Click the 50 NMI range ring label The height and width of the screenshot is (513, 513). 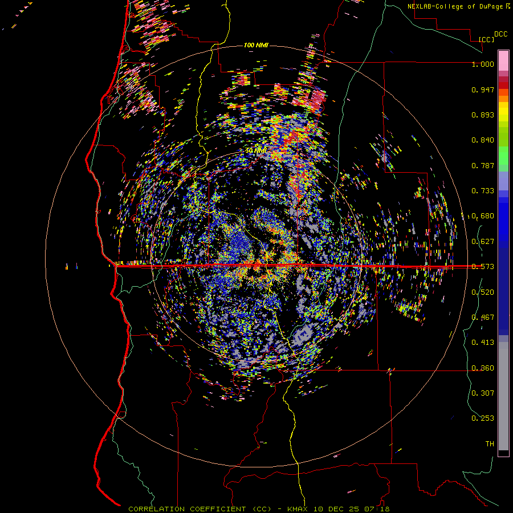coord(255,150)
